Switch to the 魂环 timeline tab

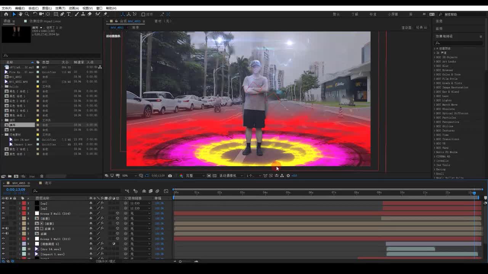point(48,183)
